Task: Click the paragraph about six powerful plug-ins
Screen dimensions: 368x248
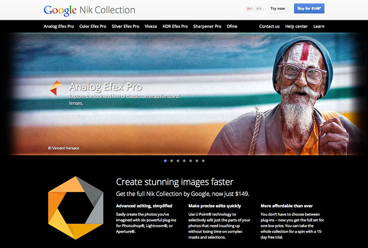Action: point(146,223)
